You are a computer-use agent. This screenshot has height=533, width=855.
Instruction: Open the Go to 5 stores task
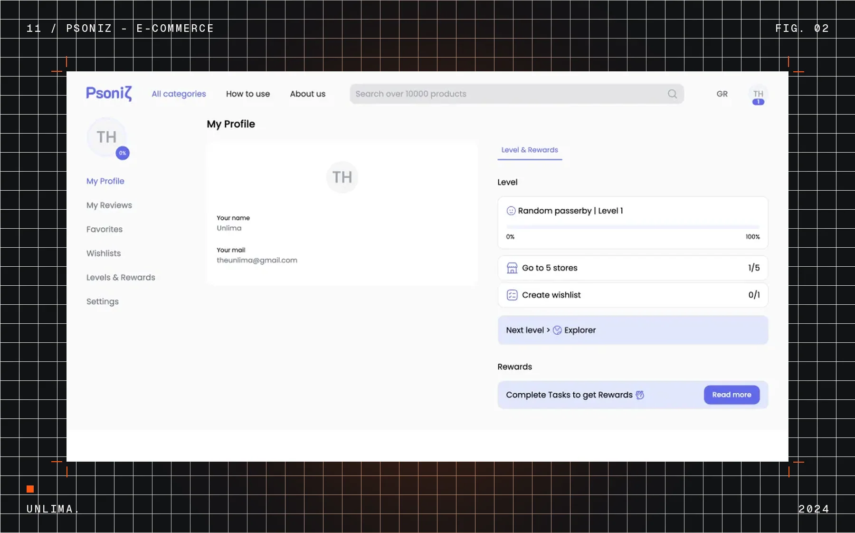633,268
